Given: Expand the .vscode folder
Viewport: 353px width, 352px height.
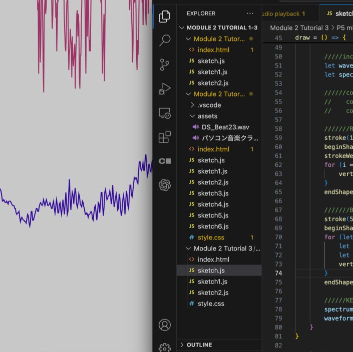Looking at the screenshot, I should [219, 105].
